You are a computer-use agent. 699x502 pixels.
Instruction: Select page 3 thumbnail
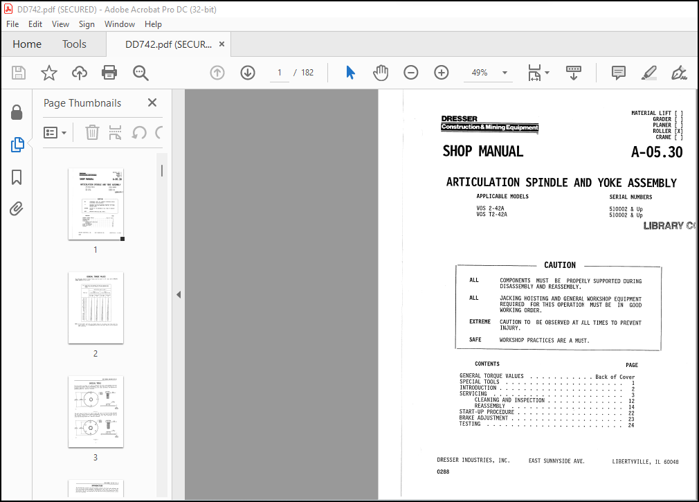(96, 412)
